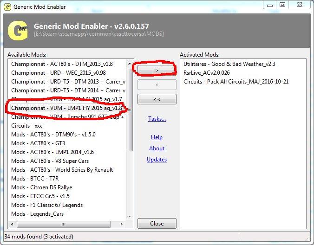Select activated Utilitaires - Good & Bad Weather_v2.3

coord(229,64)
